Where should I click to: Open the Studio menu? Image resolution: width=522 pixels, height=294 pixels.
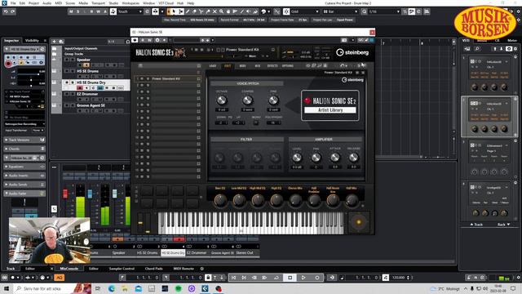coord(113,3)
